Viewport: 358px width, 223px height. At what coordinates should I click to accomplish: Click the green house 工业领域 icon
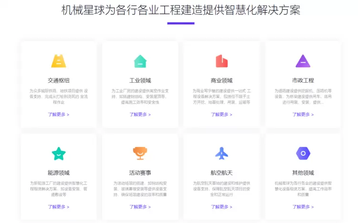click(x=140, y=61)
